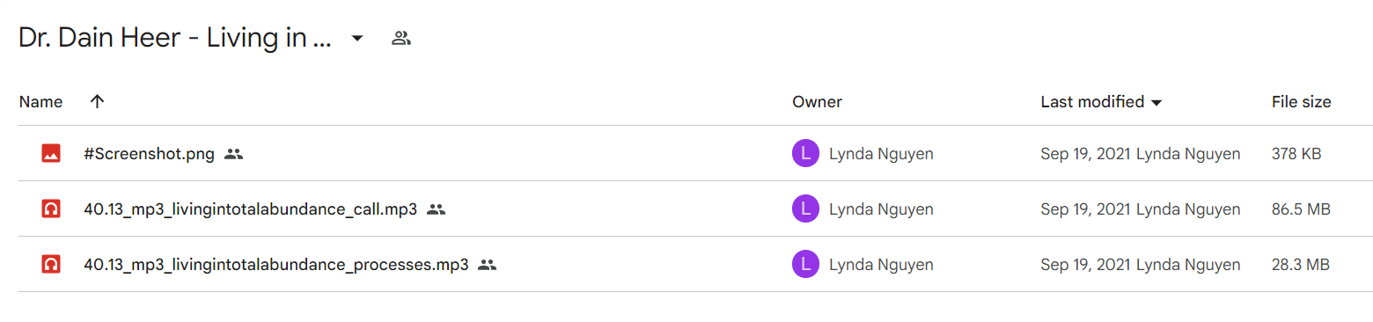Click the shared-folder people icon beside the title
Viewport: 1373px width, 322px height.
[x=401, y=38]
